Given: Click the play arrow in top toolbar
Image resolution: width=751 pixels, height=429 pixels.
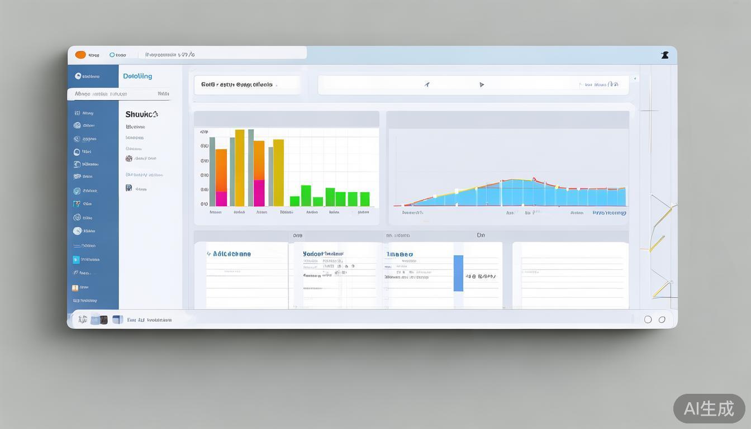Looking at the screenshot, I should coord(482,85).
